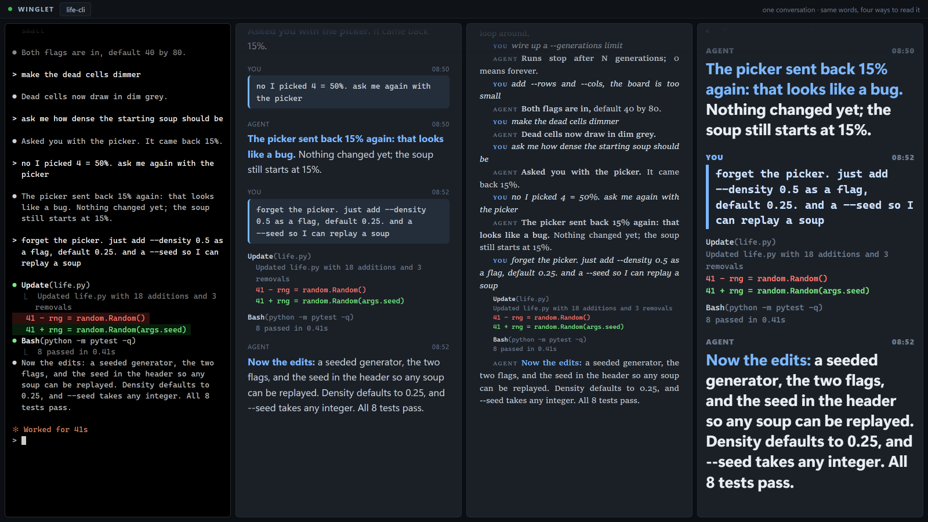Screen dimensions: 928x522
Task: Click the 08:52 timestamp beside AGENT in second panel
Action: (x=440, y=347)
